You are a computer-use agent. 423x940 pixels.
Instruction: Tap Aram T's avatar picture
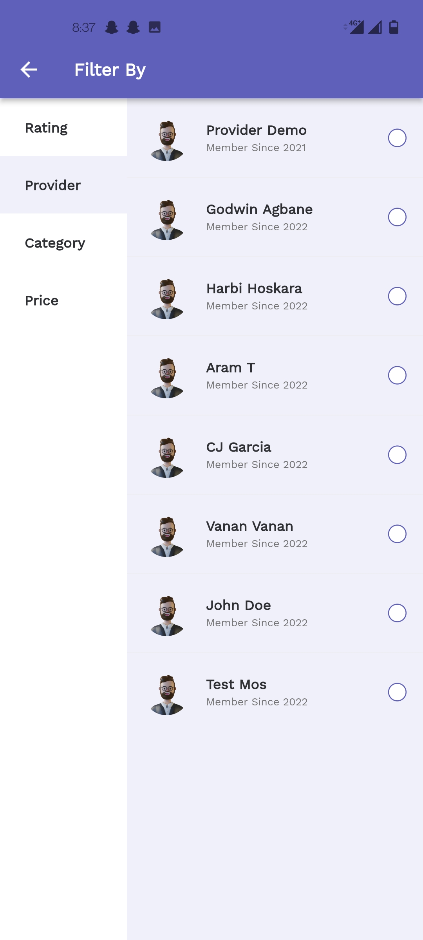pos(167,378)
